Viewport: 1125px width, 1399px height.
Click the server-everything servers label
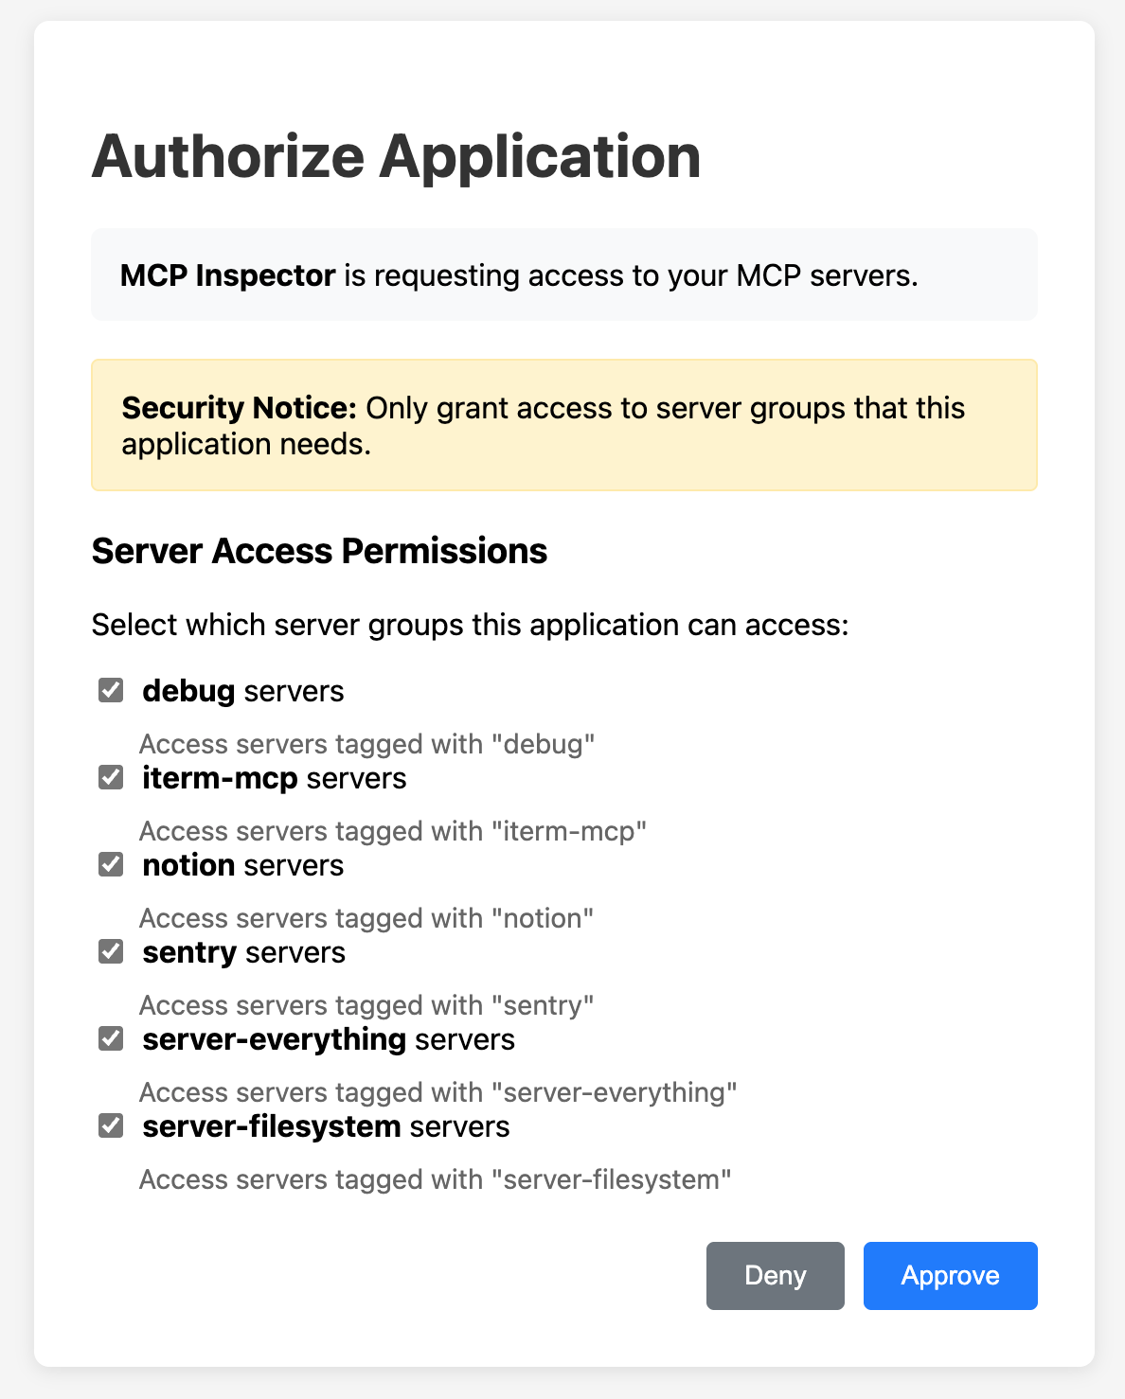[x=329, y=1038]
